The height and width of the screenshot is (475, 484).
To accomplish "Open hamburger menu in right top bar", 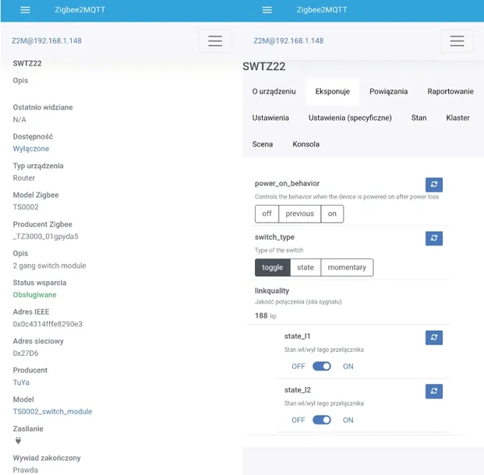I will pos(267,10).
